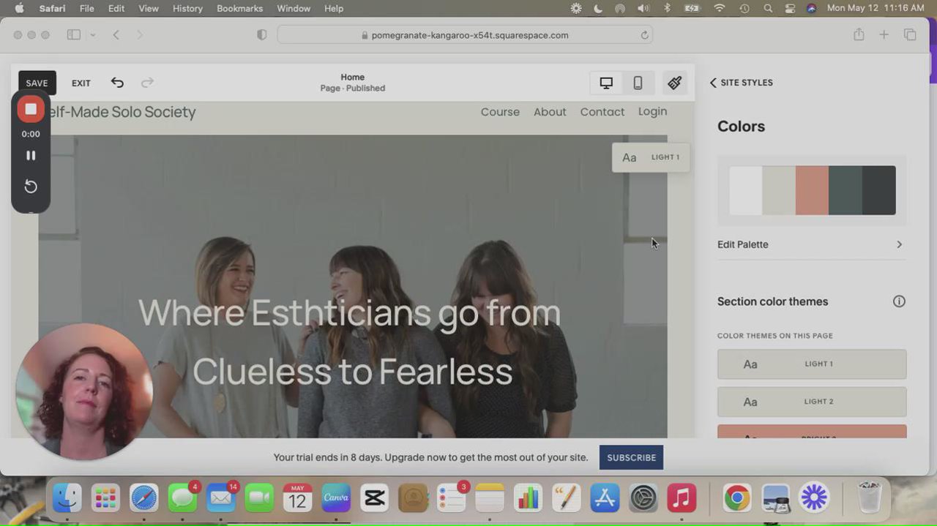Go back in Safari history
Viewport: 937px width, 526px height.
116,35
